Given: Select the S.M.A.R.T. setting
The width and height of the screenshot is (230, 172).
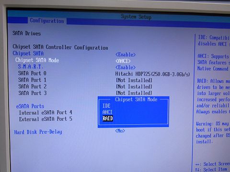Looking at the screenshot, I should 31,66.
